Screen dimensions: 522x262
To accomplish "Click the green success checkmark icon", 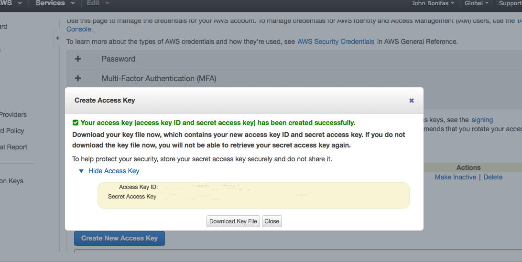I will (76, 123).
